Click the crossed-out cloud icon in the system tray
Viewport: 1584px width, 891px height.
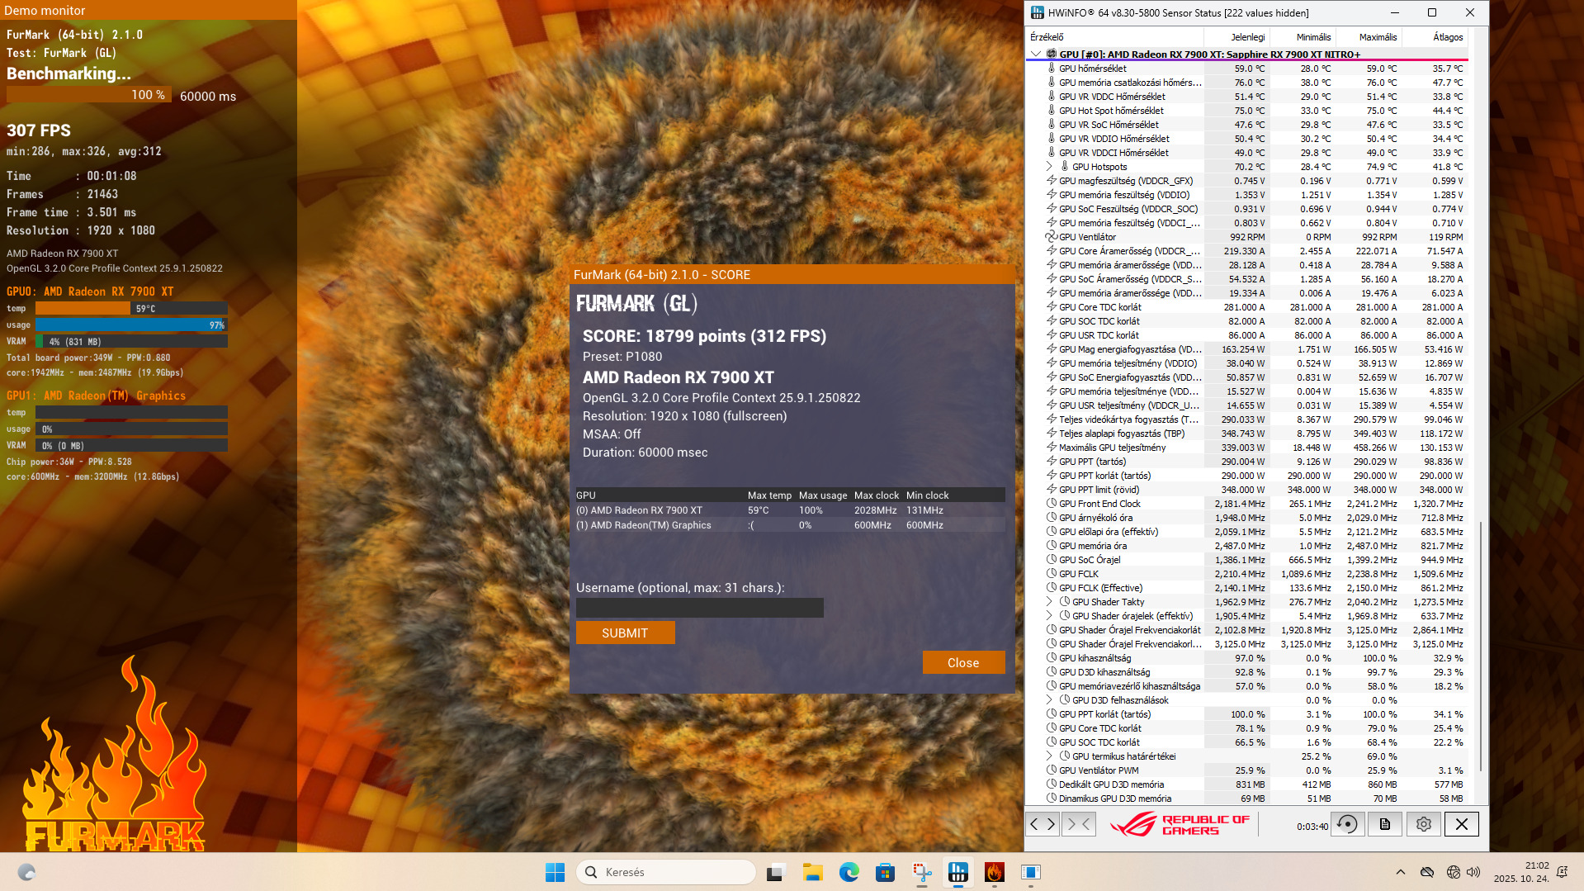coord(1427,872)
